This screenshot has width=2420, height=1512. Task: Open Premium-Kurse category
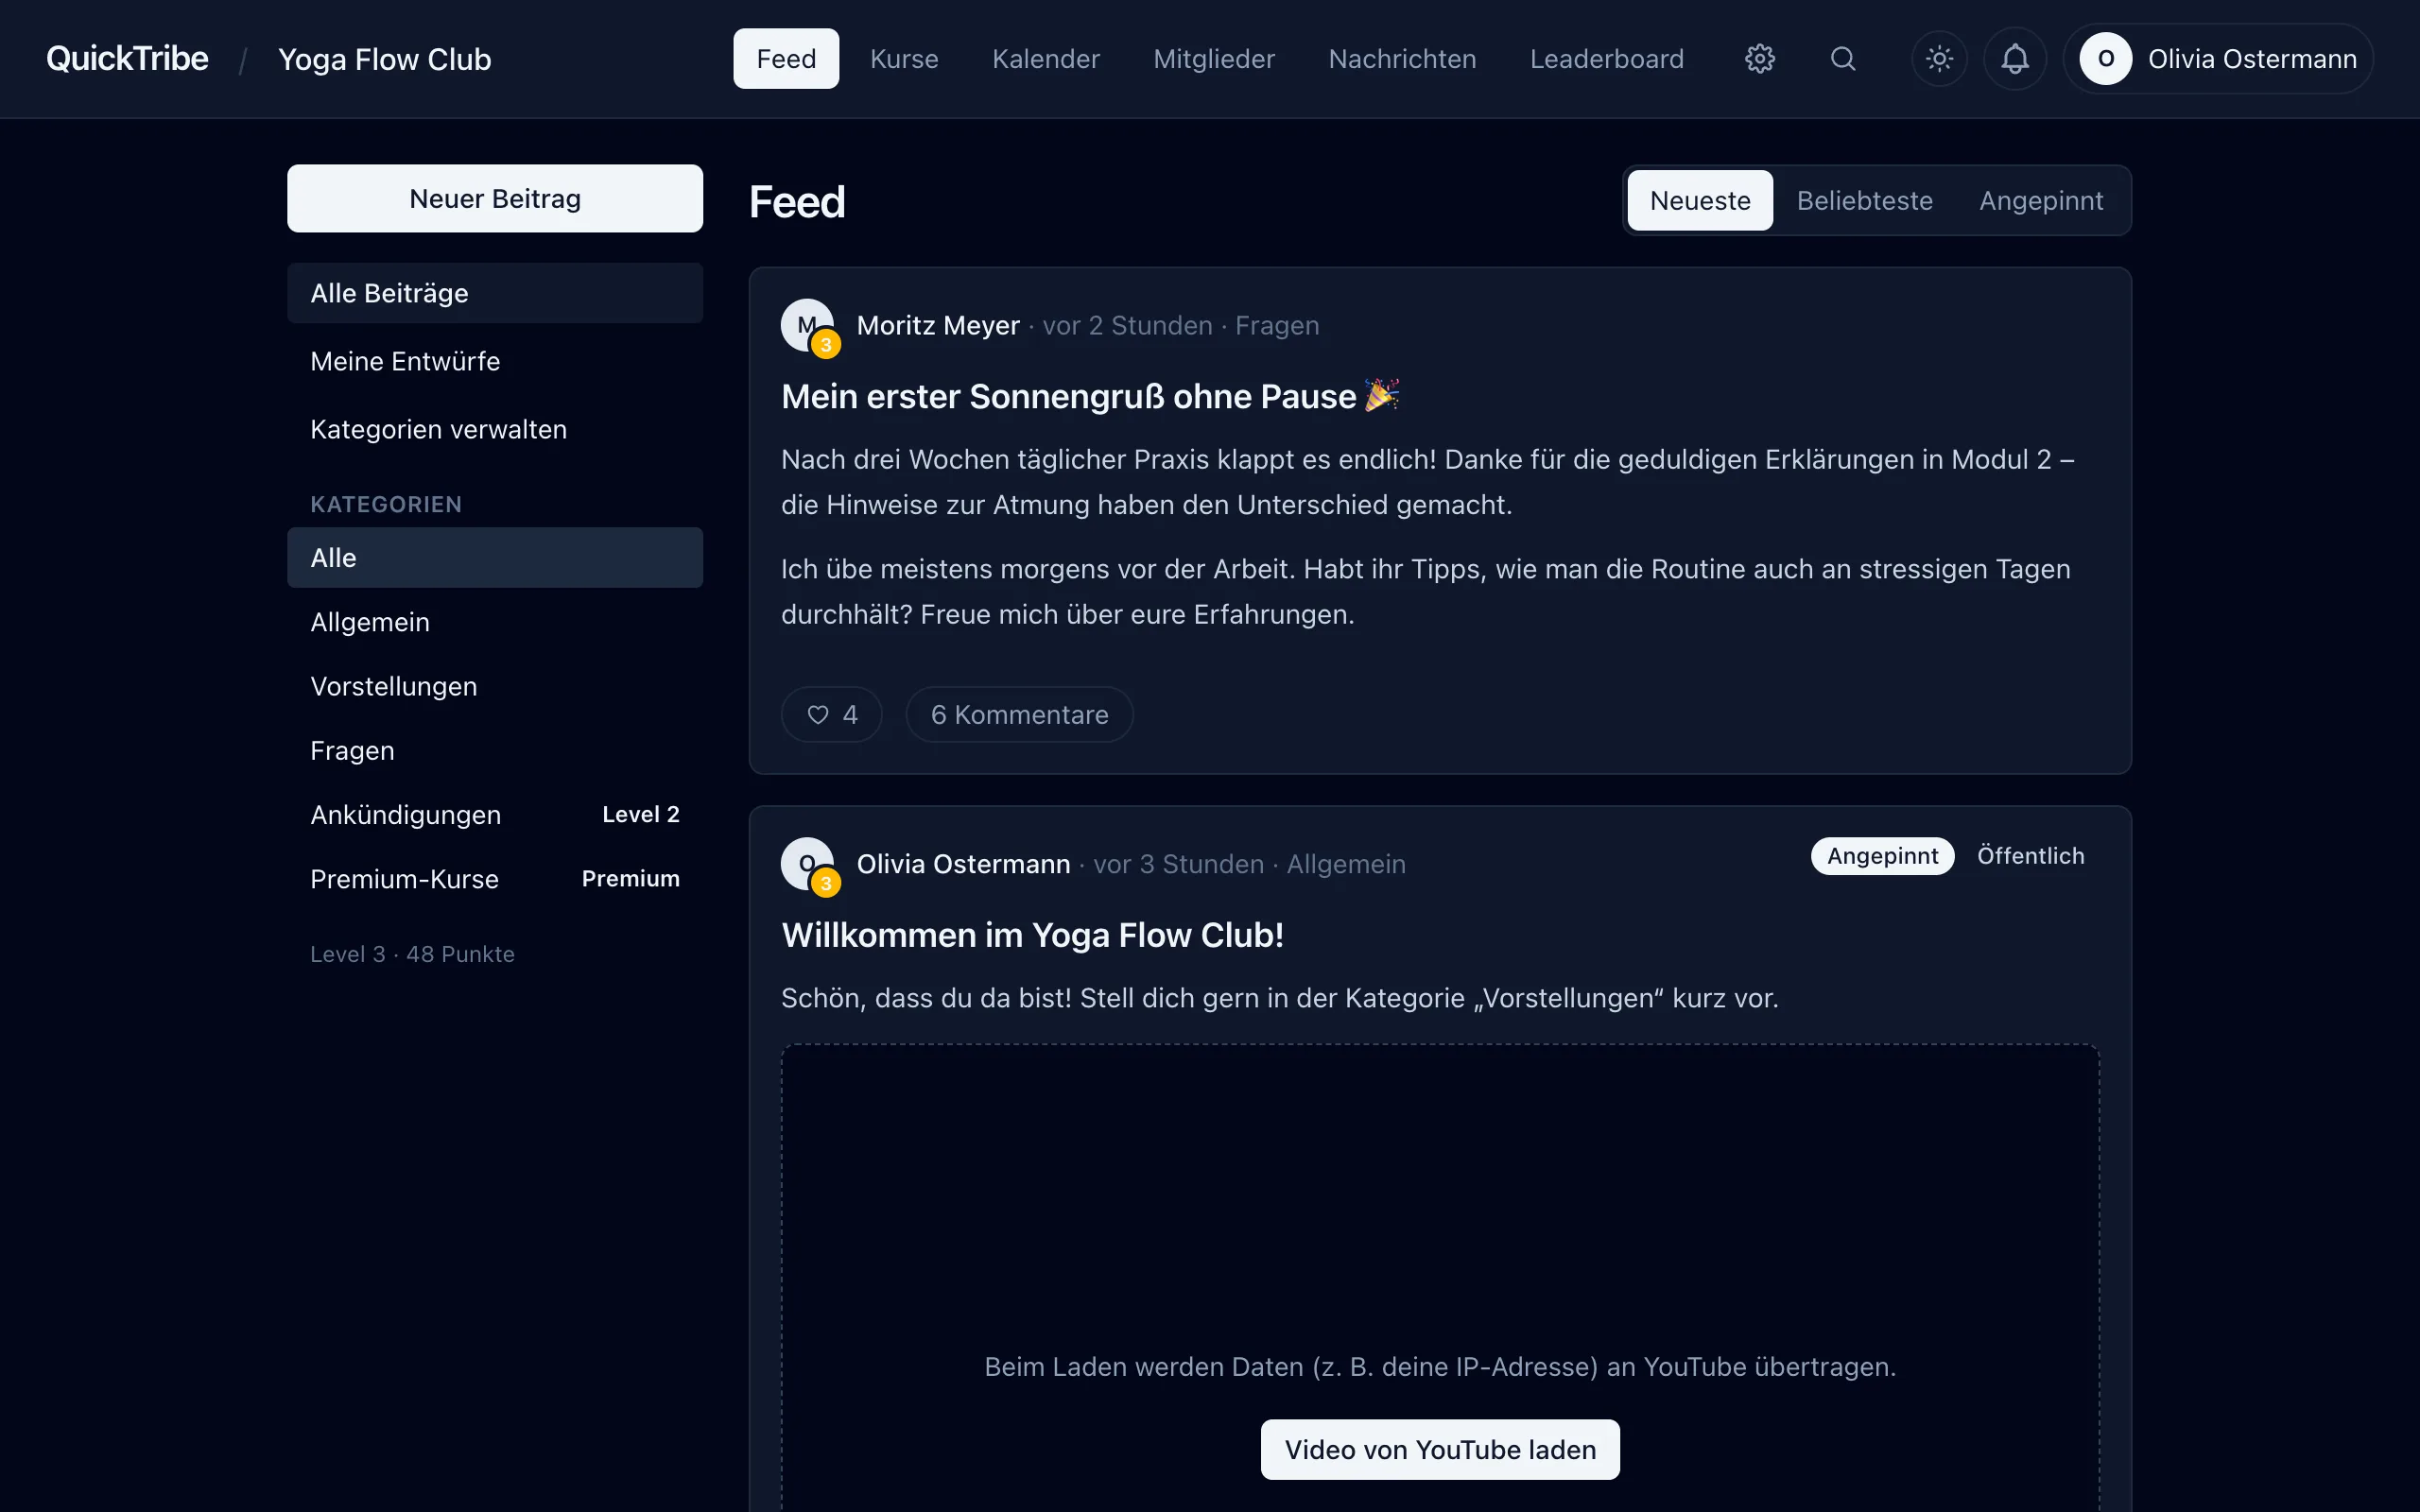tap(495, 879)
